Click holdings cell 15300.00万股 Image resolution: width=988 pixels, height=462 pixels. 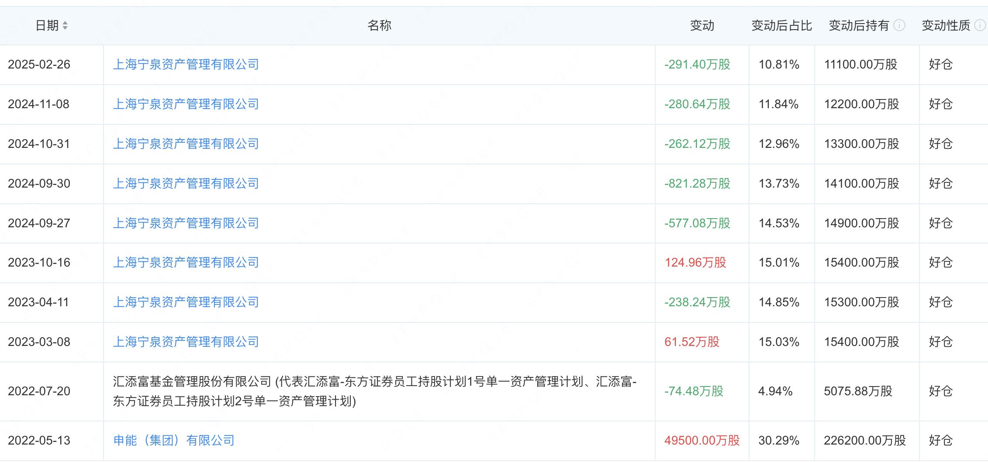click(861, 302)
